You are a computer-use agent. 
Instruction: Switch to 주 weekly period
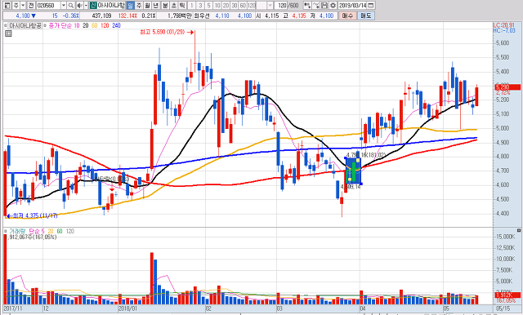pos(139,6)
